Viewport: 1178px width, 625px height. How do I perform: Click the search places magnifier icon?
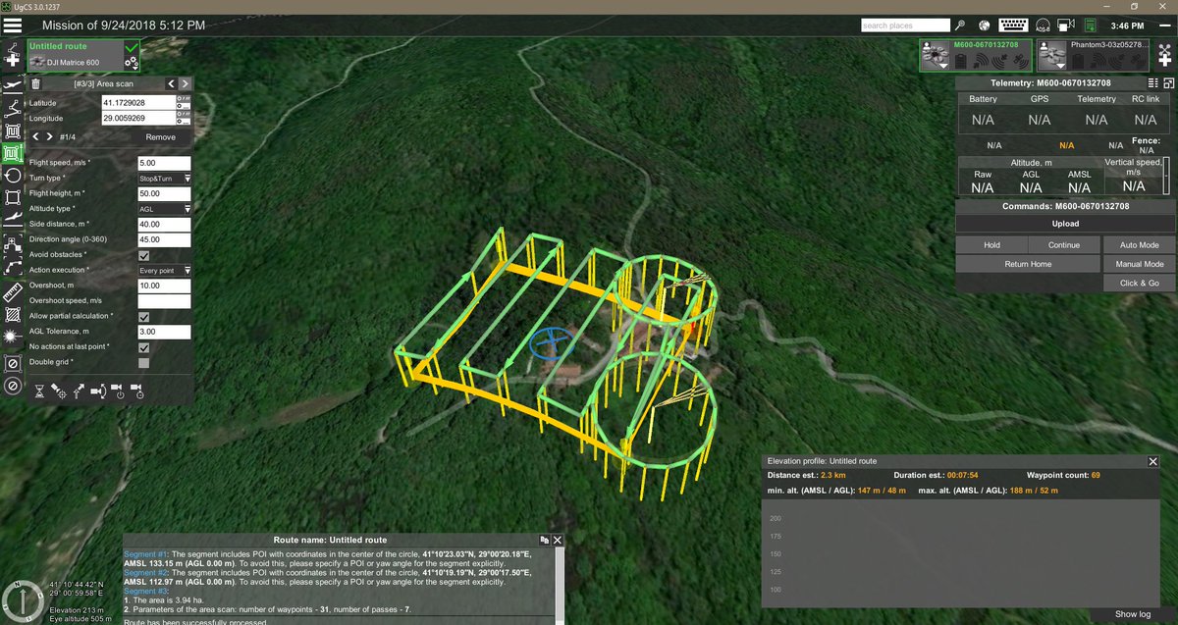[x=959, y=26]
